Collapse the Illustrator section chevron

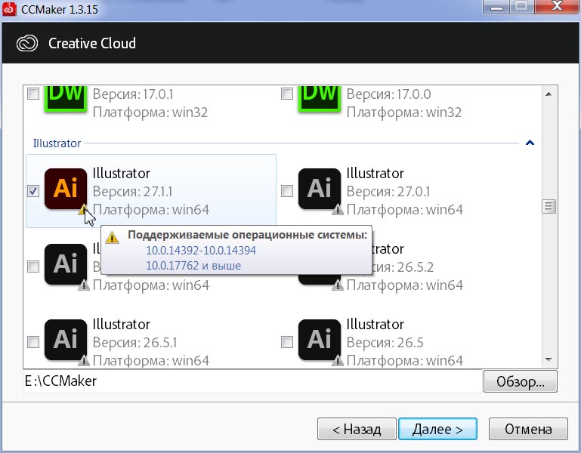pyautogui.click(x=530, y=143)
